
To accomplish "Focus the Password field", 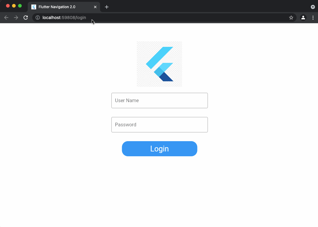I will pyautogui.click(x=160, y=125).
